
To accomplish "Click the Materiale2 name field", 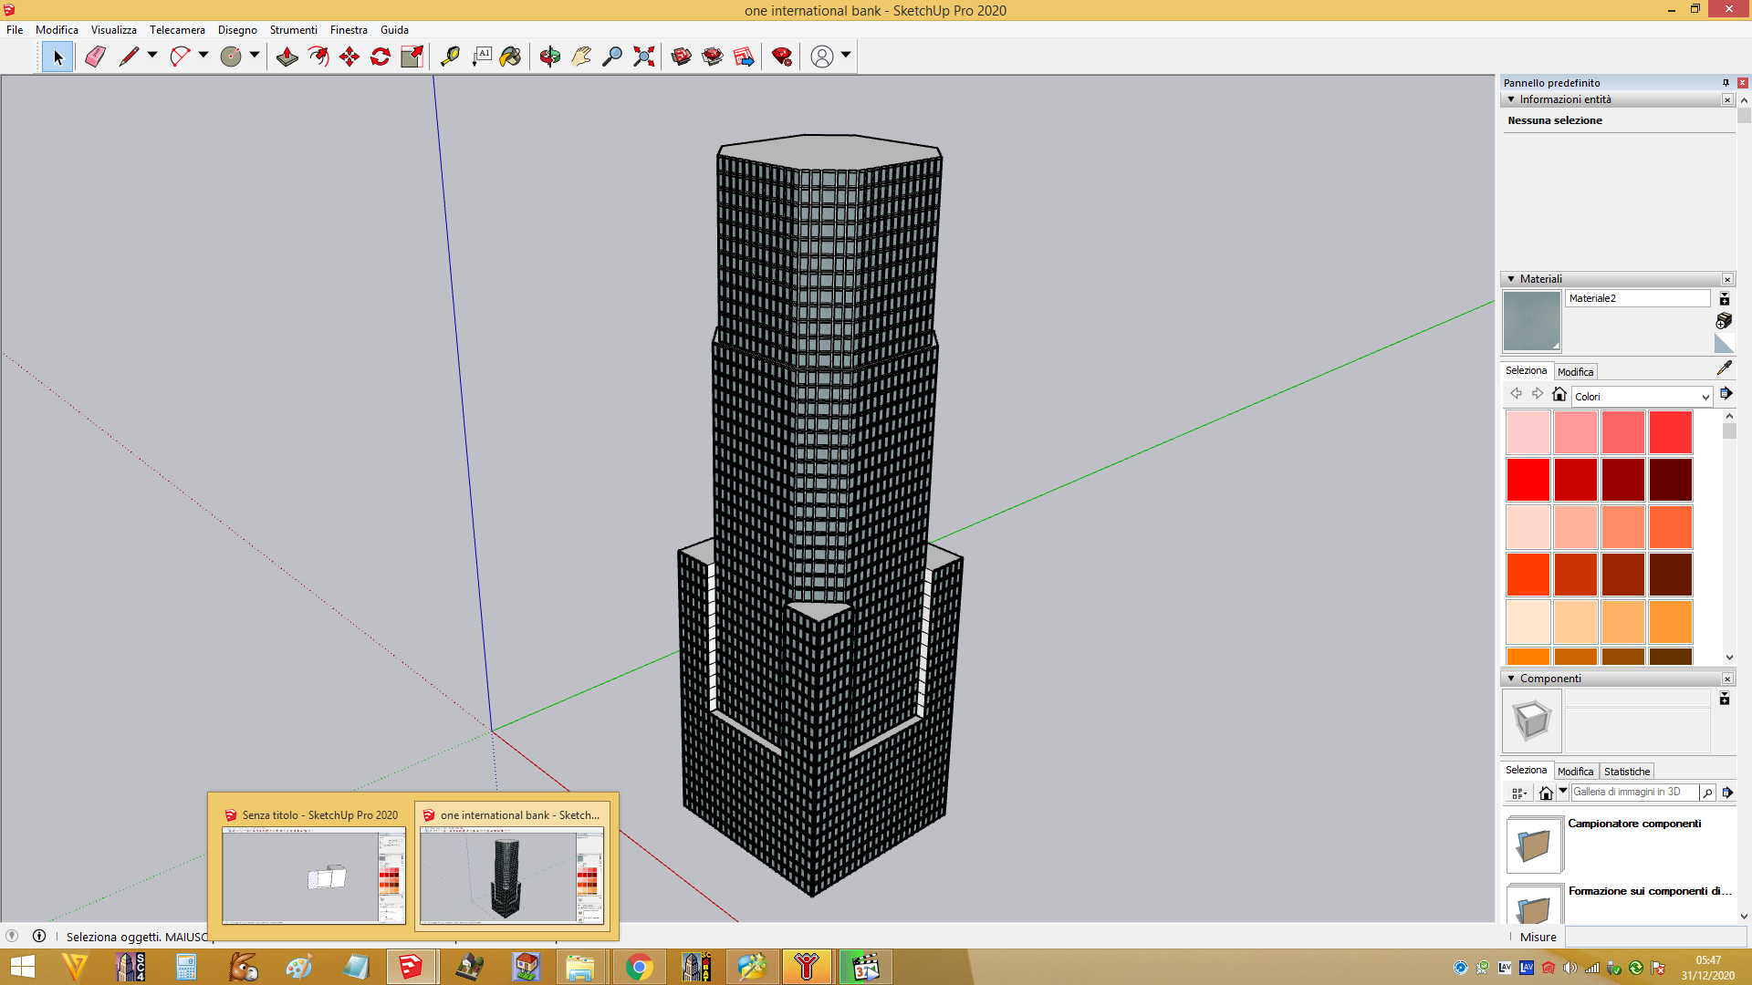I will (1638, 298).
